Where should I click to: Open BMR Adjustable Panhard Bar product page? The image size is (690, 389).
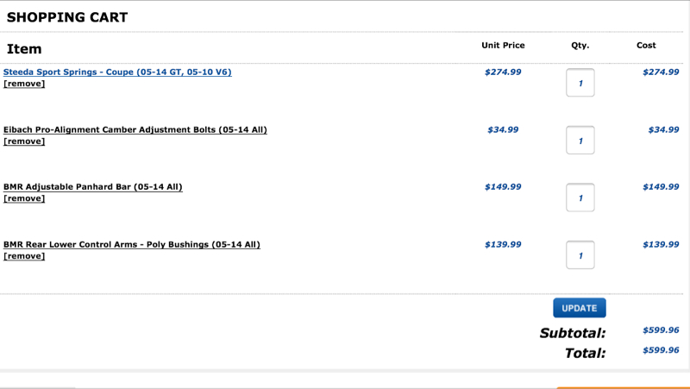pyautogui.click(x=93, y=187)
